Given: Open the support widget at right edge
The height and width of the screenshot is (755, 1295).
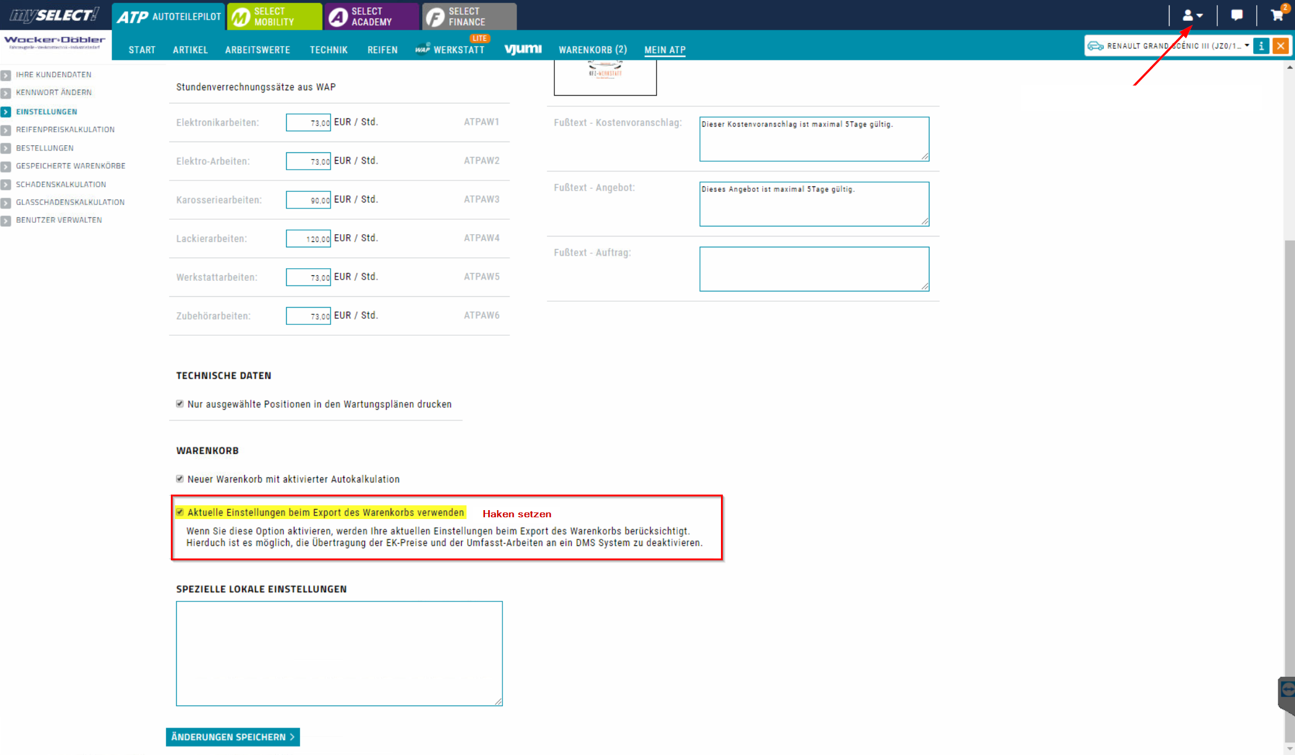Looking at the screenshot, I should coord(1287,696).
